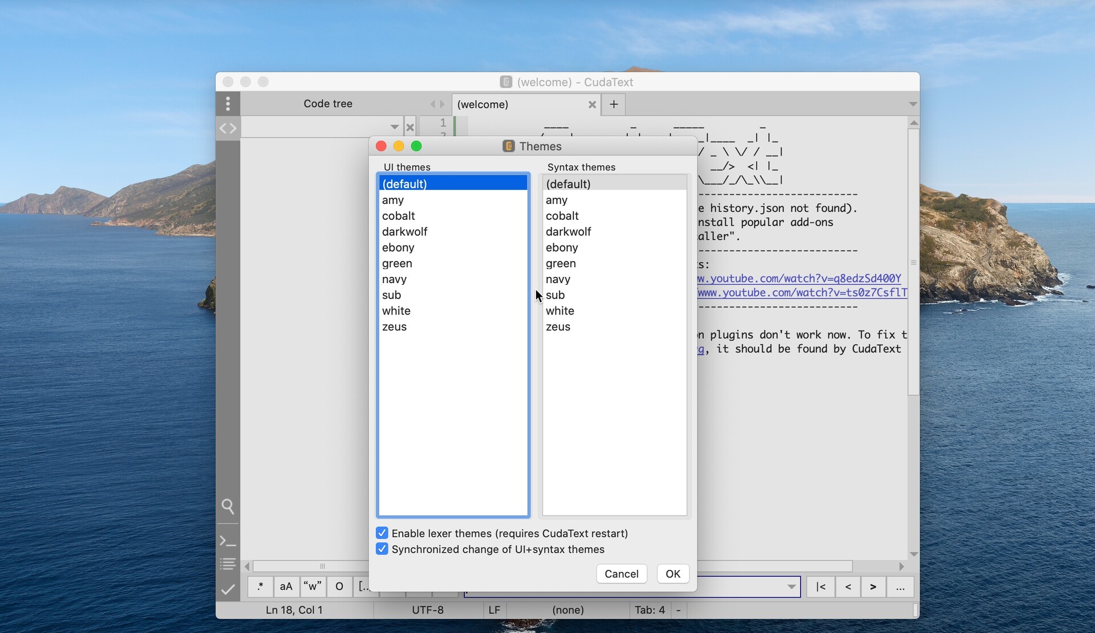Toggle whole words search option
1095x633 pixels.
(x=312, y=586)
